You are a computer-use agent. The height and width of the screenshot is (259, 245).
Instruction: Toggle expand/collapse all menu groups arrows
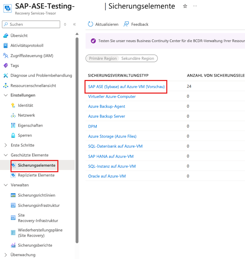65,24
